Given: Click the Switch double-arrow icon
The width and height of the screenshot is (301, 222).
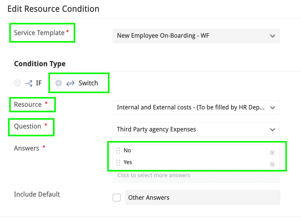Looking at the screenshot, I should (70, 83).
